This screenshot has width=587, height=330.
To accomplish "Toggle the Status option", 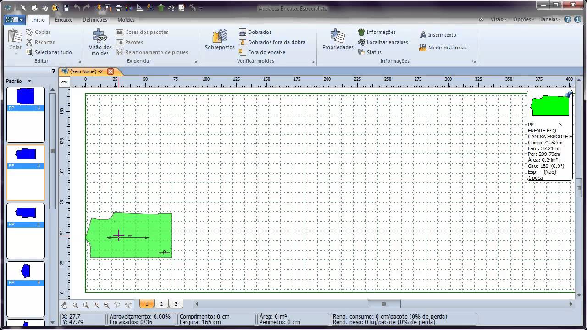I will pos(370,52).
